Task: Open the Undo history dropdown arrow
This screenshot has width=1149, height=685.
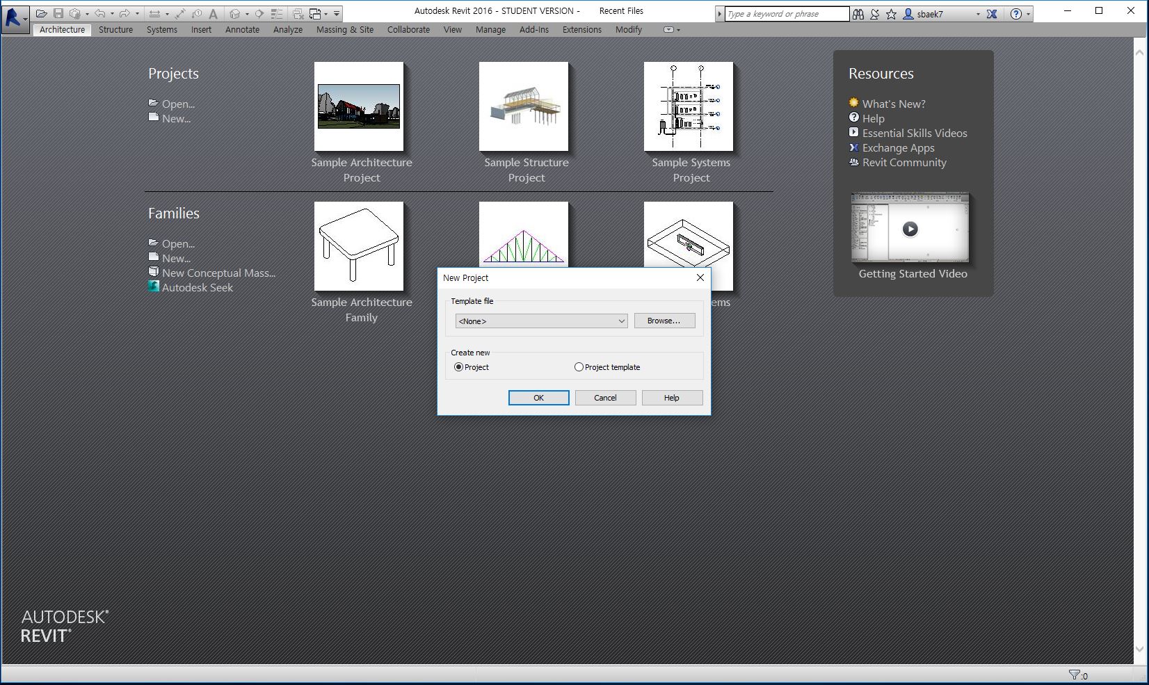Action: pyautogui.click(x=112, y=14)
